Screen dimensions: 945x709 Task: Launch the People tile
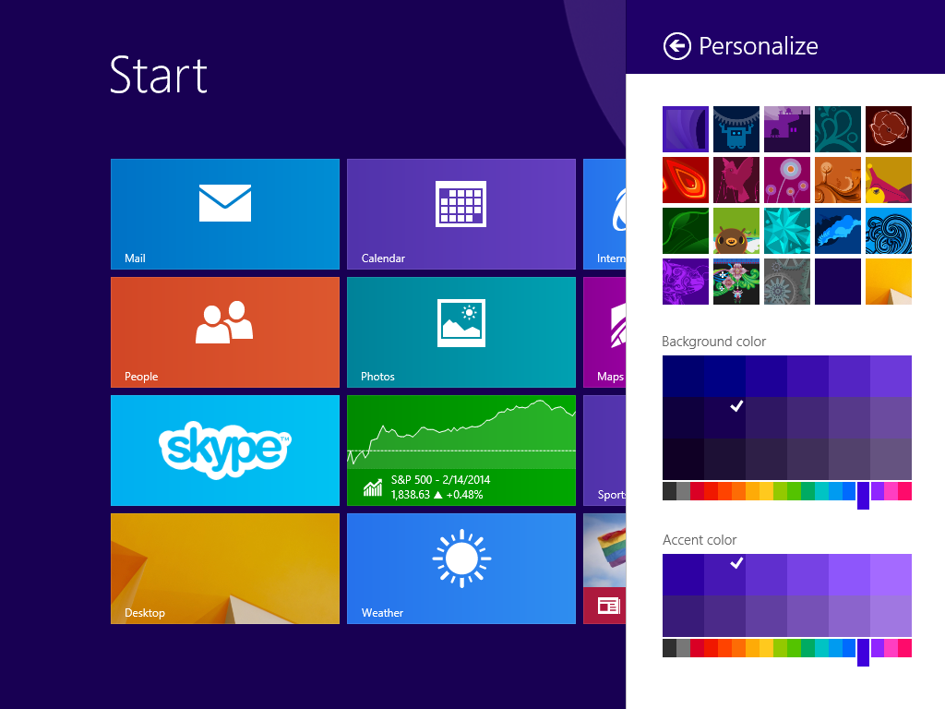(x=225, y=332)
